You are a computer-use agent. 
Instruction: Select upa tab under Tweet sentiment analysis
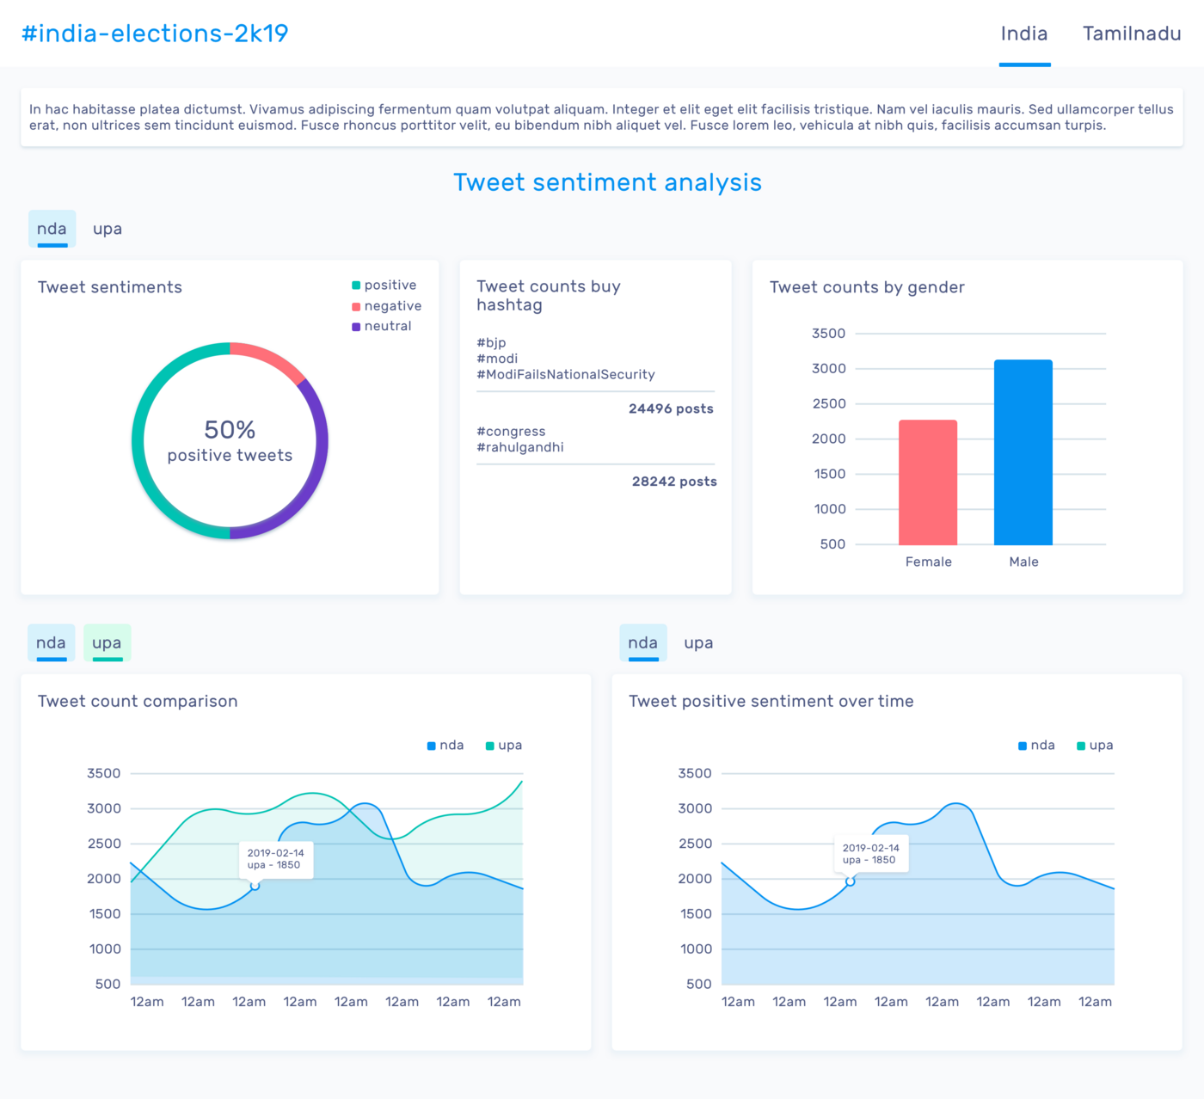pos(107,229)
